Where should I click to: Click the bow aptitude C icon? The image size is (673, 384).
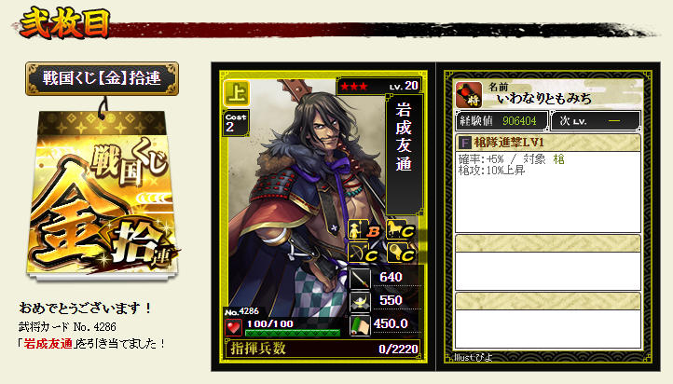[364, 254]
